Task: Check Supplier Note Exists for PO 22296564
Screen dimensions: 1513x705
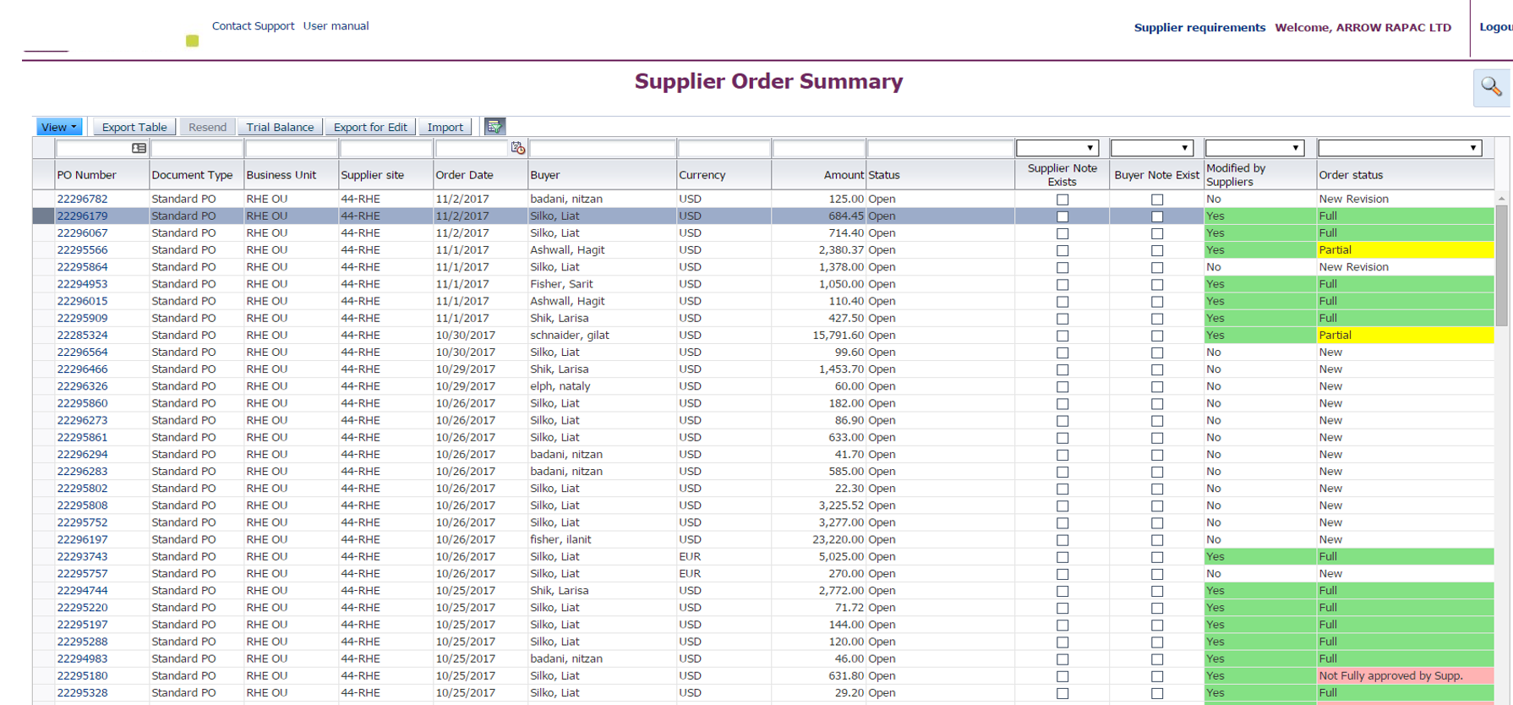Action: 1062,352
